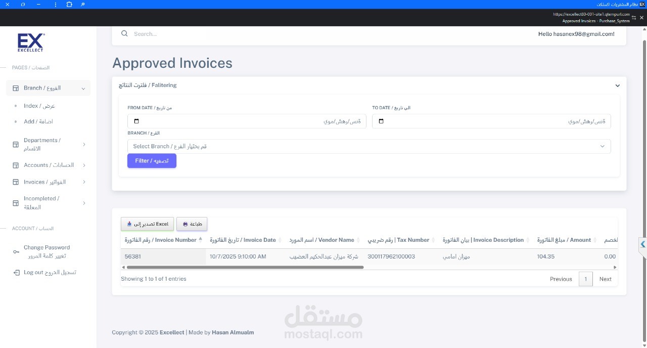Click the From Date input field
Image resolution: width=647 pixels, height=348 pixels.
[x=247, y=121]
